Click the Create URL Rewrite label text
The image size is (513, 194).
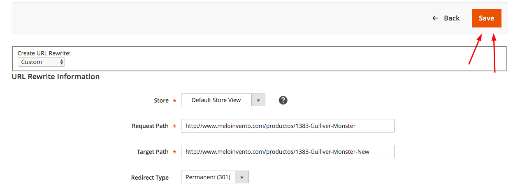pyautogui.click(x=44, y=53)
